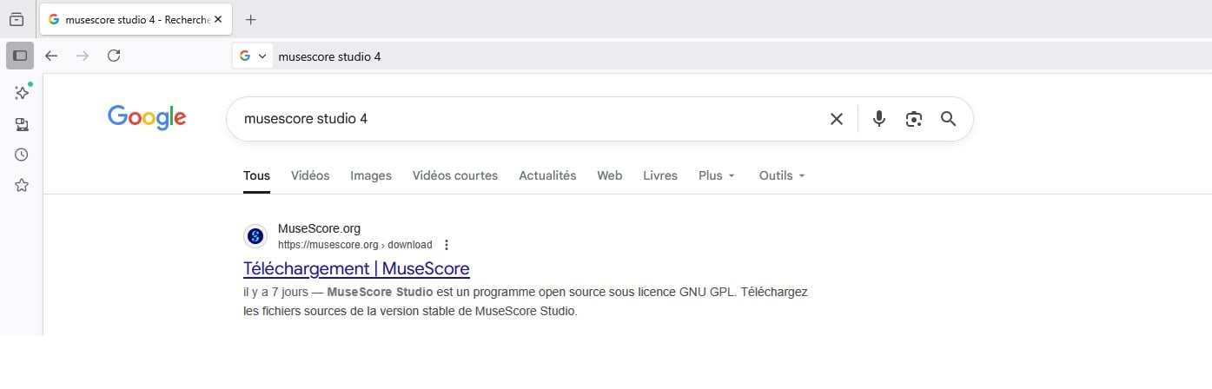This screenshot has width=1212, height=389.
Task: Reload the current page
Action: click(x=113, y=56)
